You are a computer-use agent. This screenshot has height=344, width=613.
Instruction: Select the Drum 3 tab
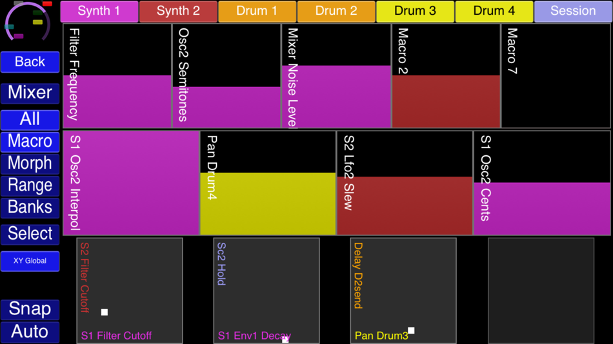click(x=415, y=11)
